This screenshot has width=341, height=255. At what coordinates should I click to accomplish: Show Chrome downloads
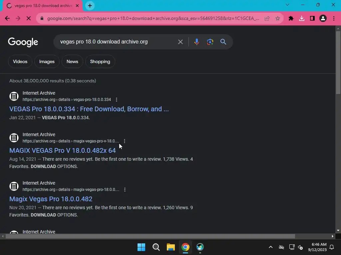tap(302, 19)
